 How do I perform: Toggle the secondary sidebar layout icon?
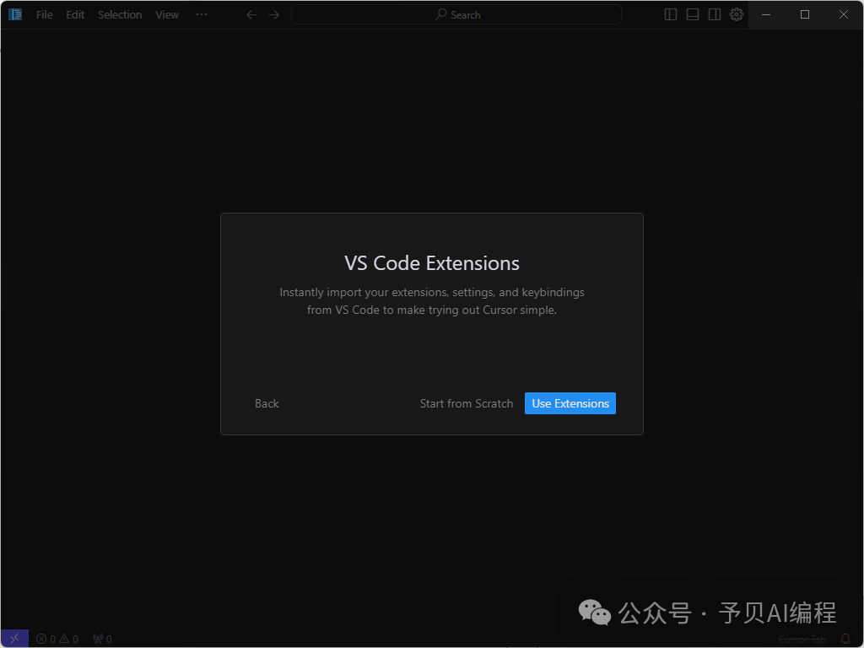[x=715, y=14]
